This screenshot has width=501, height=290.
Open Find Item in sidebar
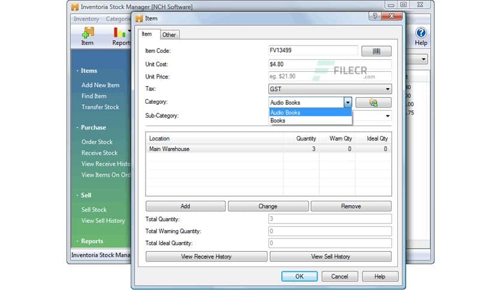(94, 96)
